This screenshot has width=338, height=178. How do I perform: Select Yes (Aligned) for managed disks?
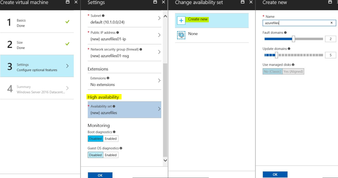coord(293,71)
